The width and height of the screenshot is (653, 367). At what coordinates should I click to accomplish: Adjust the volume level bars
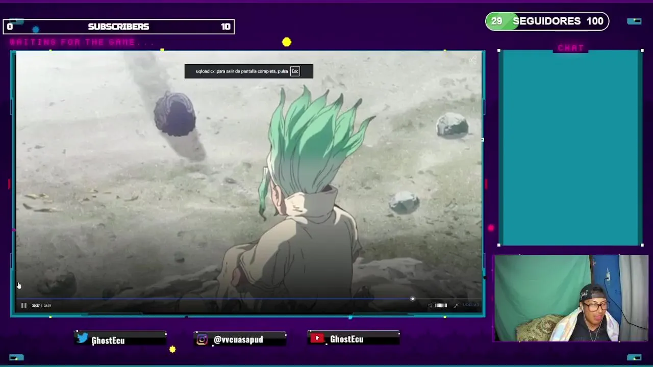click(441, 305)
